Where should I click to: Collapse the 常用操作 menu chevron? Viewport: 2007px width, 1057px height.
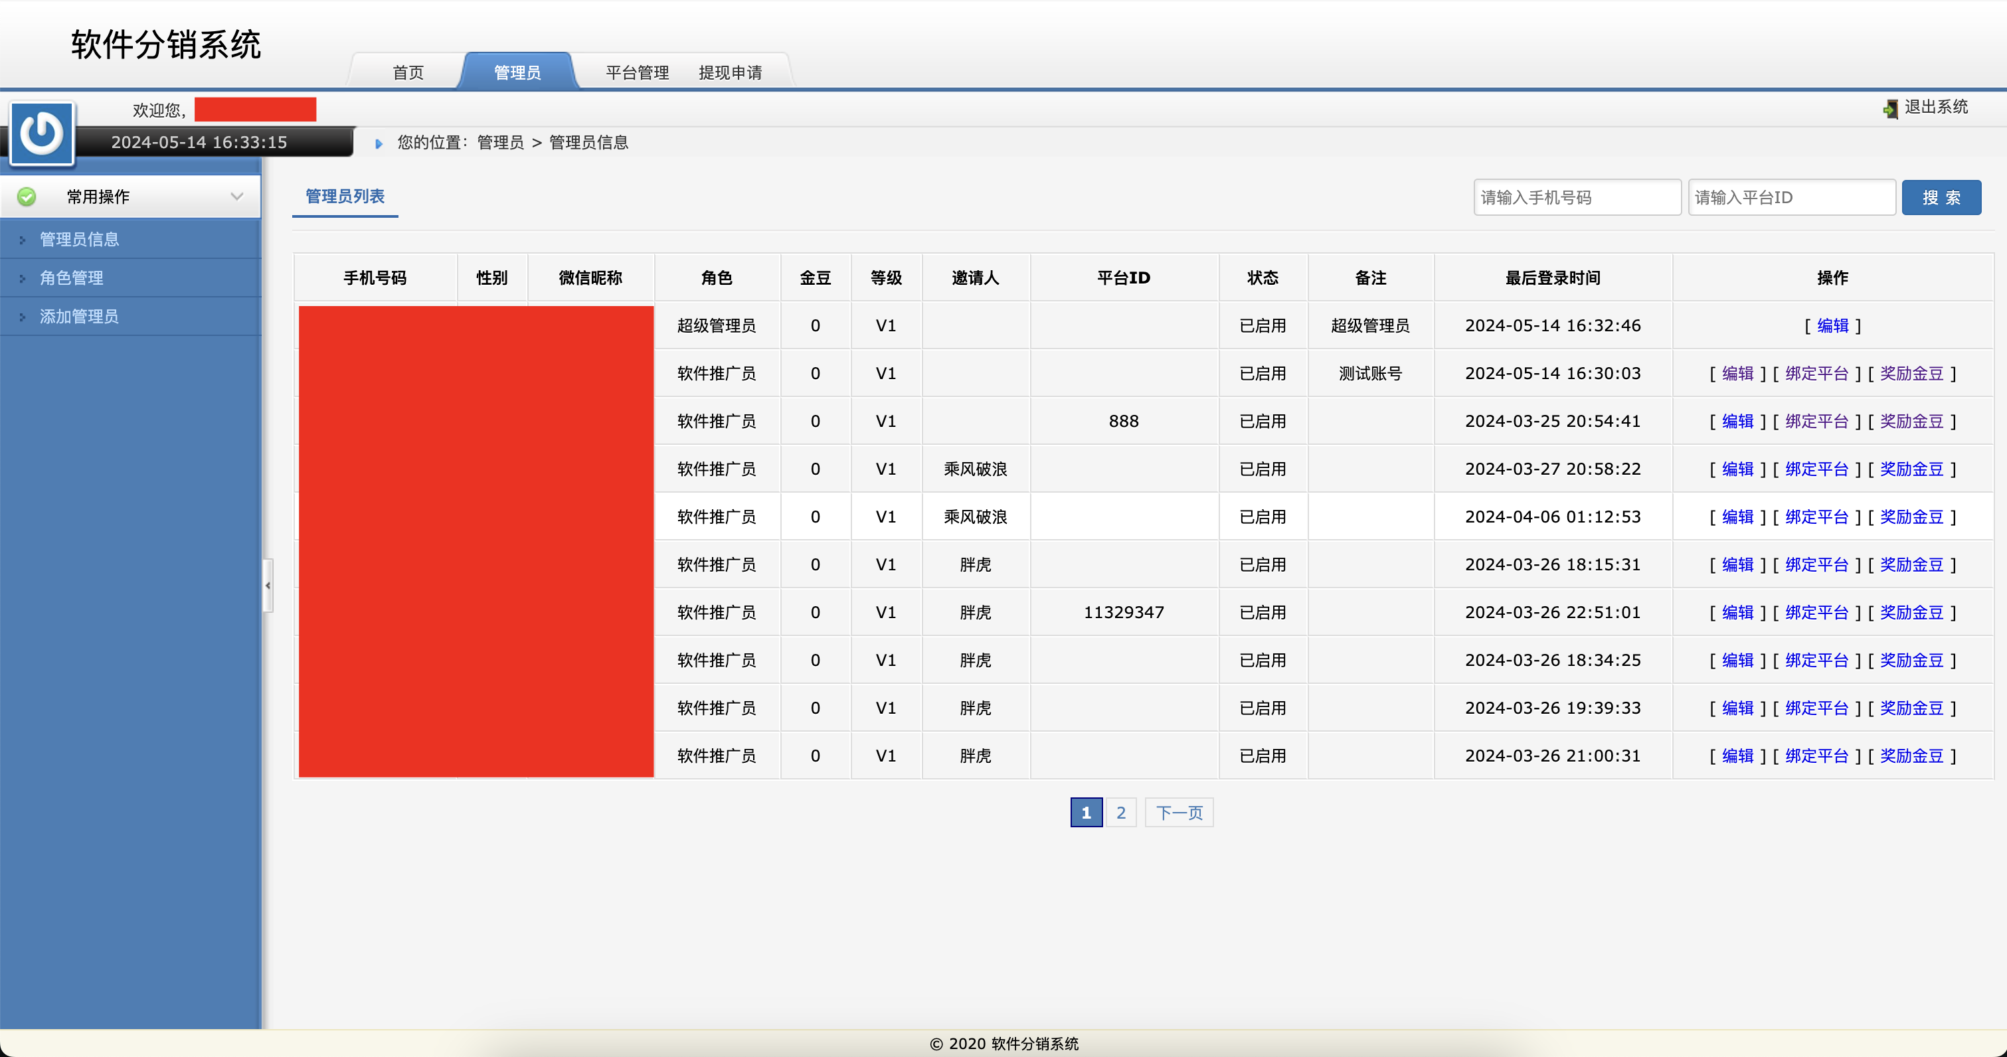pos(237,197)
